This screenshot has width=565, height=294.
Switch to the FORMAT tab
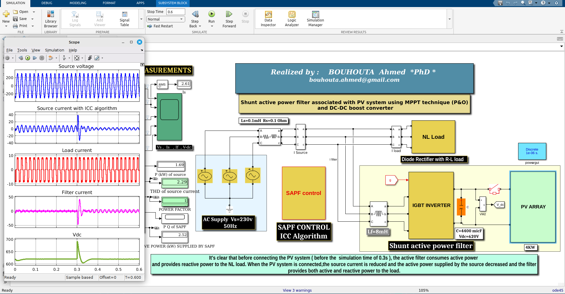click(x=109, y=3)
